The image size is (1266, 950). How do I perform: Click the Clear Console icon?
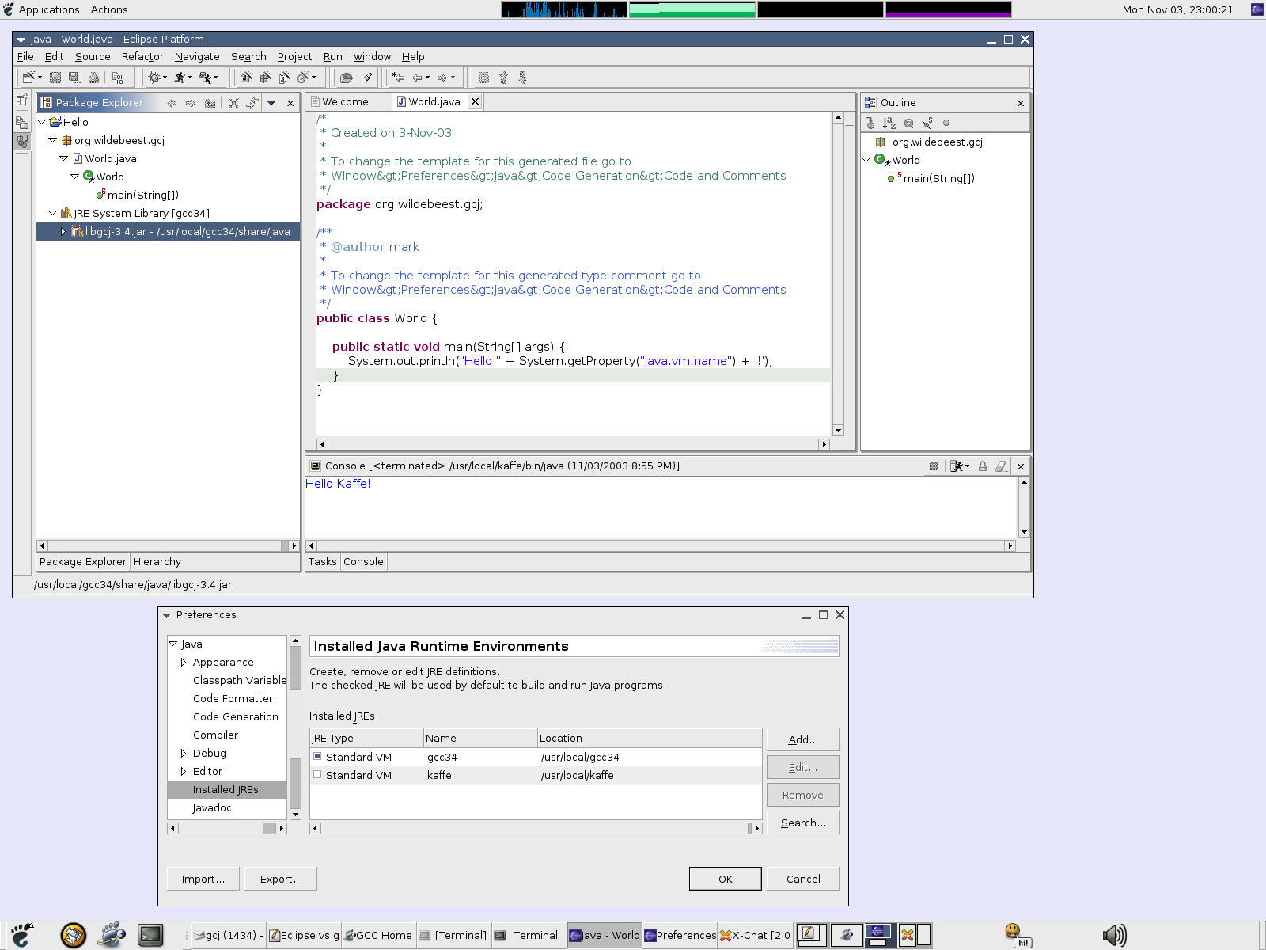[1002, 466]
